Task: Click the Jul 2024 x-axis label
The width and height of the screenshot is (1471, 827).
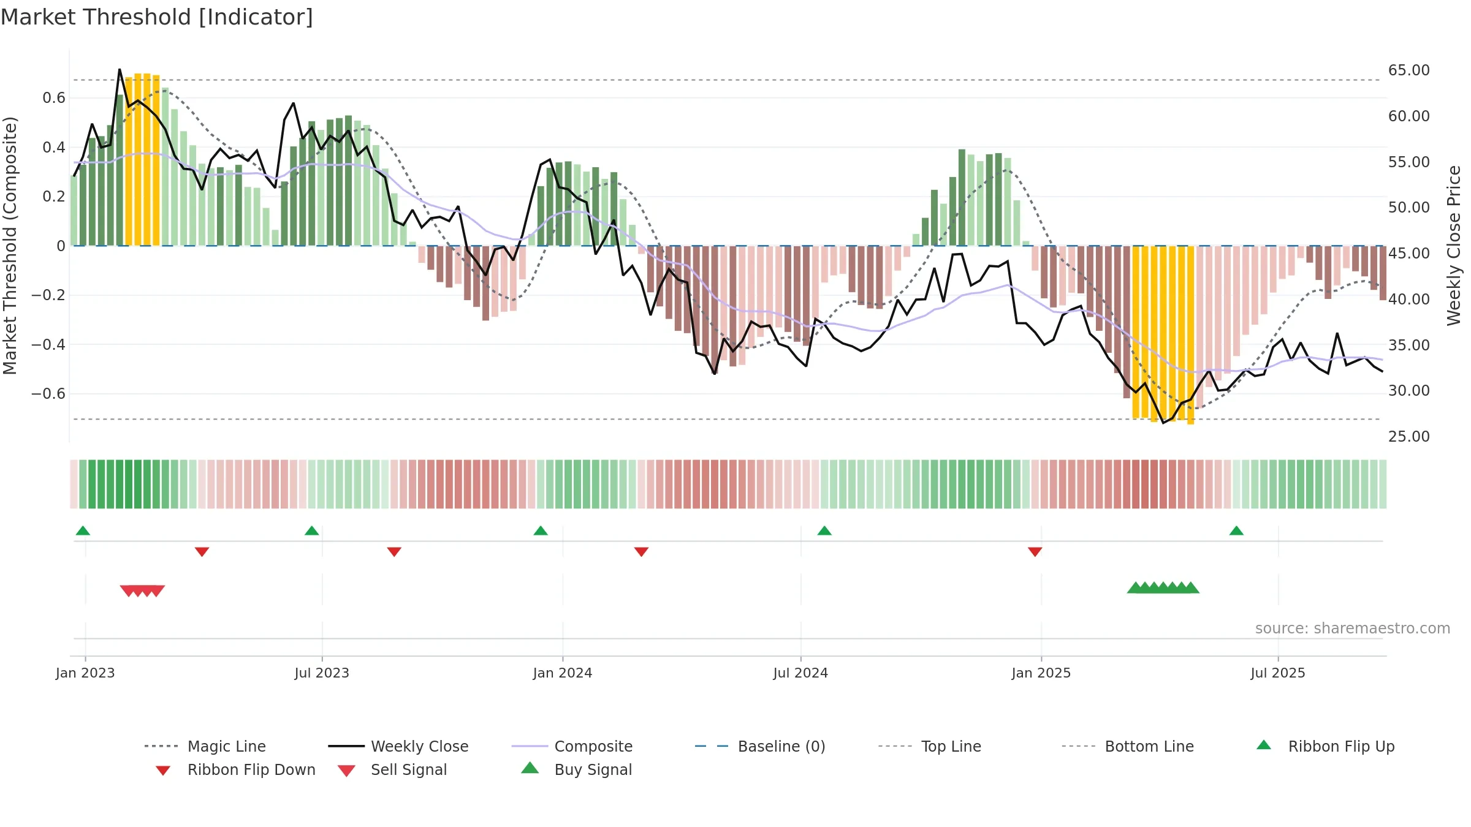Action: point(800,673)
